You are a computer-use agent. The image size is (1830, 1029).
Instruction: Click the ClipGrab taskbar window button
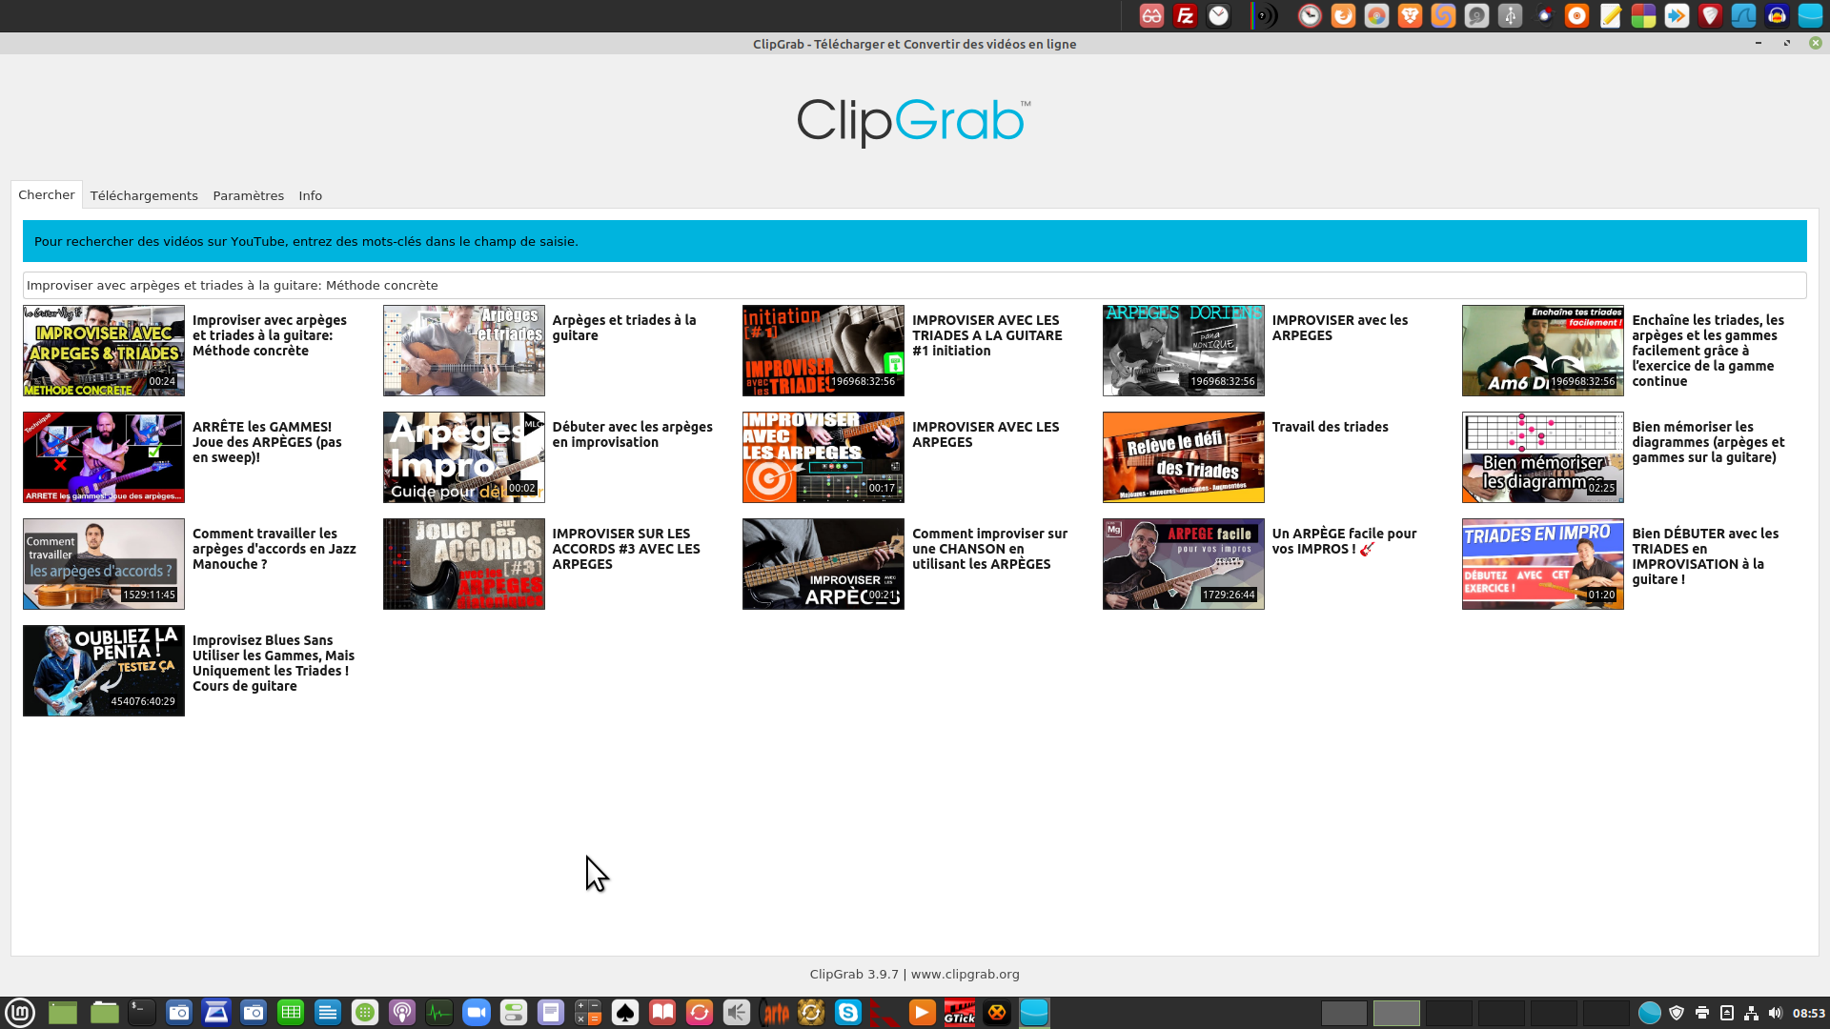1034,1012
